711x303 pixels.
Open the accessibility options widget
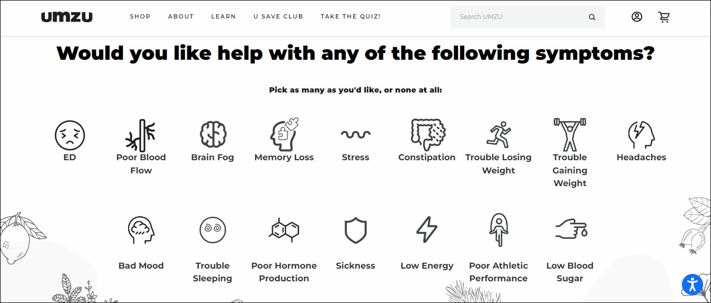click(x=692, y=284)
